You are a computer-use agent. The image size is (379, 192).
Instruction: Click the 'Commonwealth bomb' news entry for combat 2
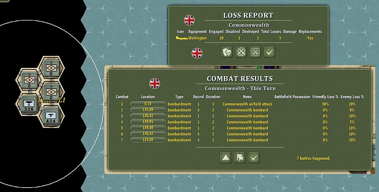(x=247, y=110)
